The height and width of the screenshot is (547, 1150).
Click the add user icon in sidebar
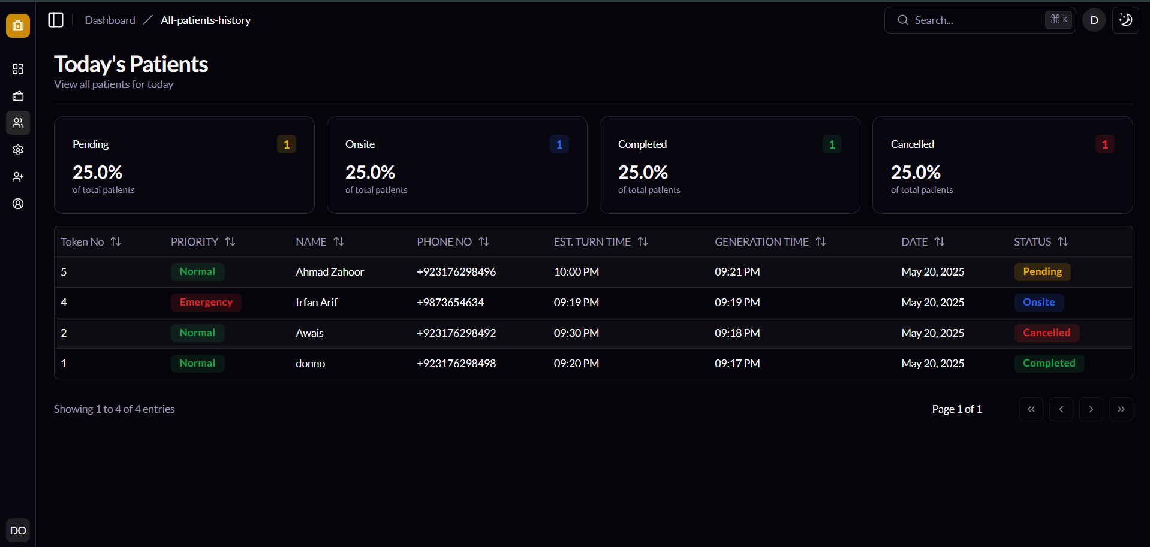[18, 177]
